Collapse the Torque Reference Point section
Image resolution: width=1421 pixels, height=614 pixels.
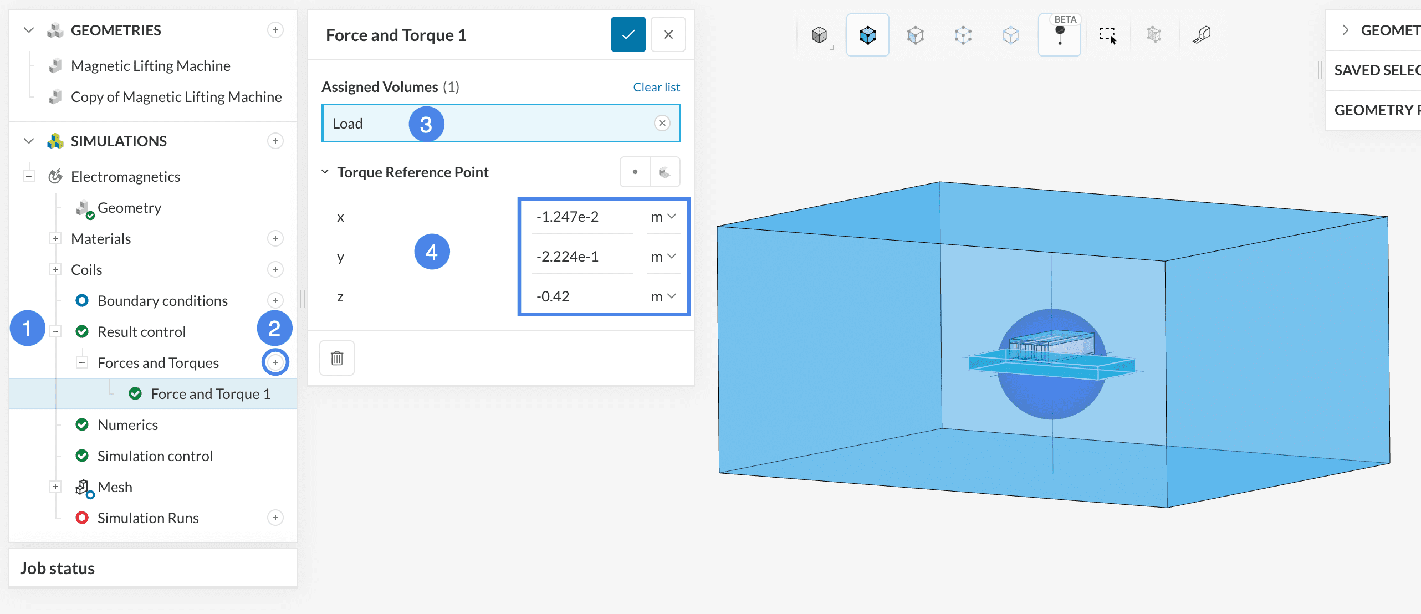pos(325,172)
